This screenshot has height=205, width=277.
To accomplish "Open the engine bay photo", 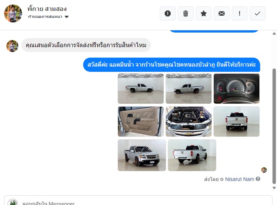I will pos(189,122).
